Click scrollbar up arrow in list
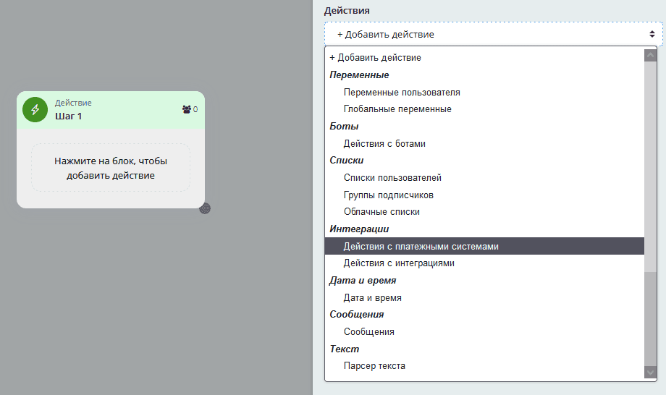666x395 pixels. [x=650, y=55]
